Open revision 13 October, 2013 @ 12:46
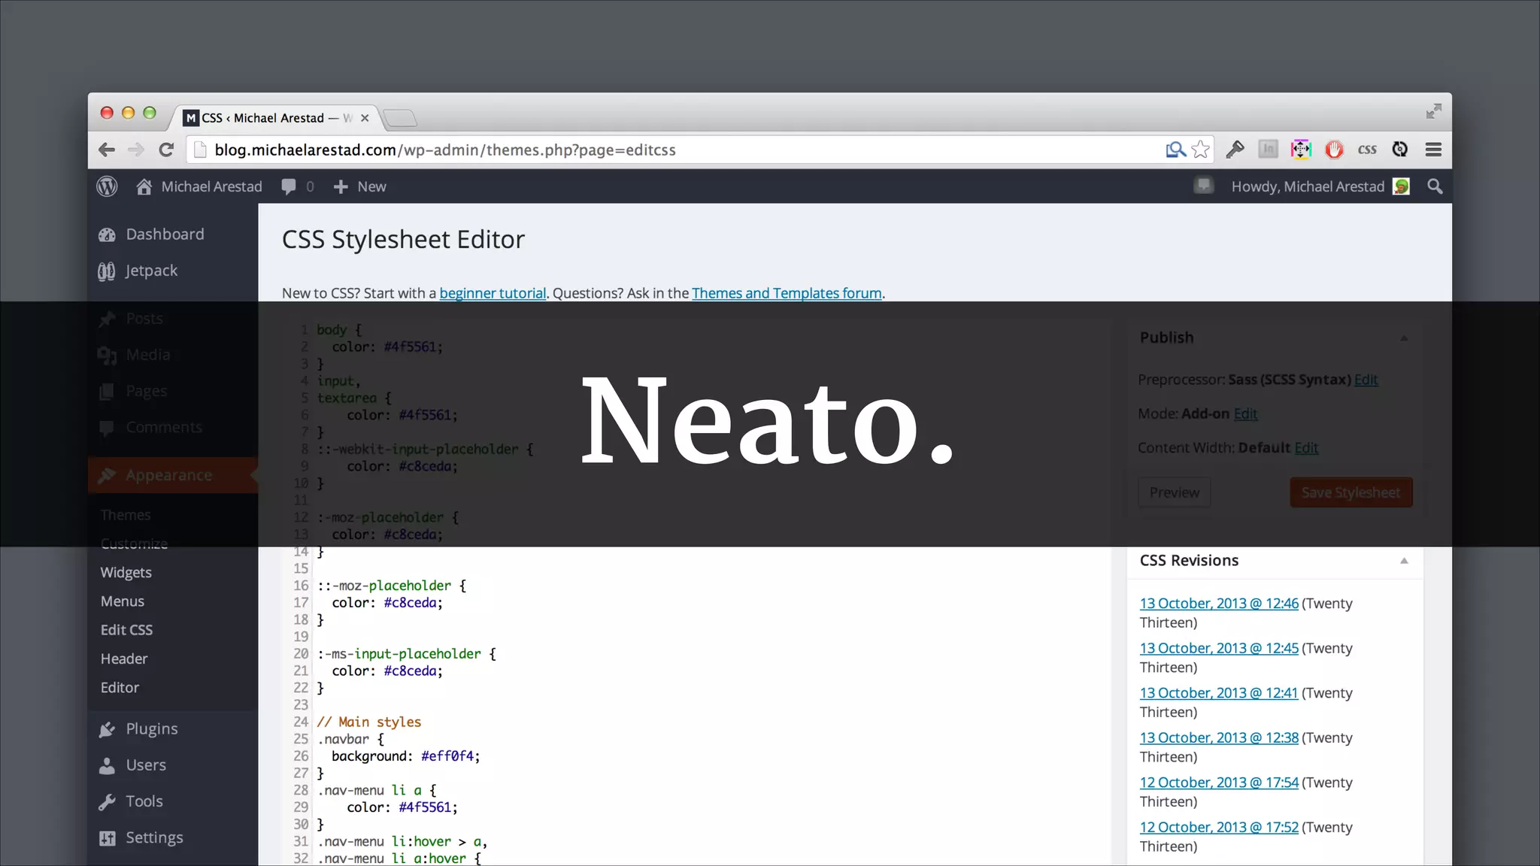This screenshot has height=866, width=1540. [x=1219, y=604]
